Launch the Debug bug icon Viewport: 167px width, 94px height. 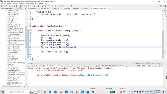click(31, 6)
